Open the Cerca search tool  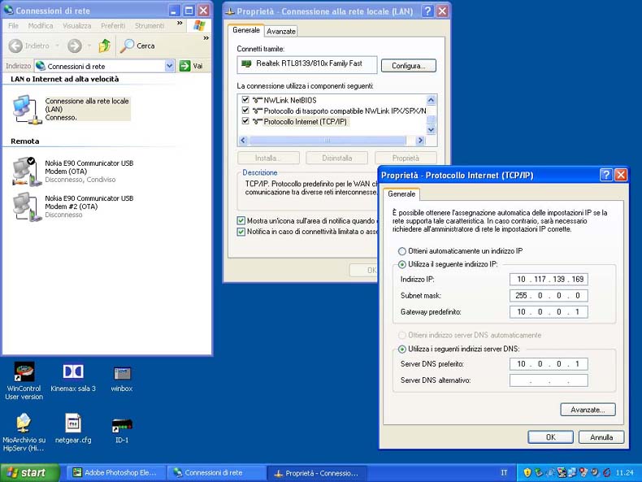click(x=137, y=46)
